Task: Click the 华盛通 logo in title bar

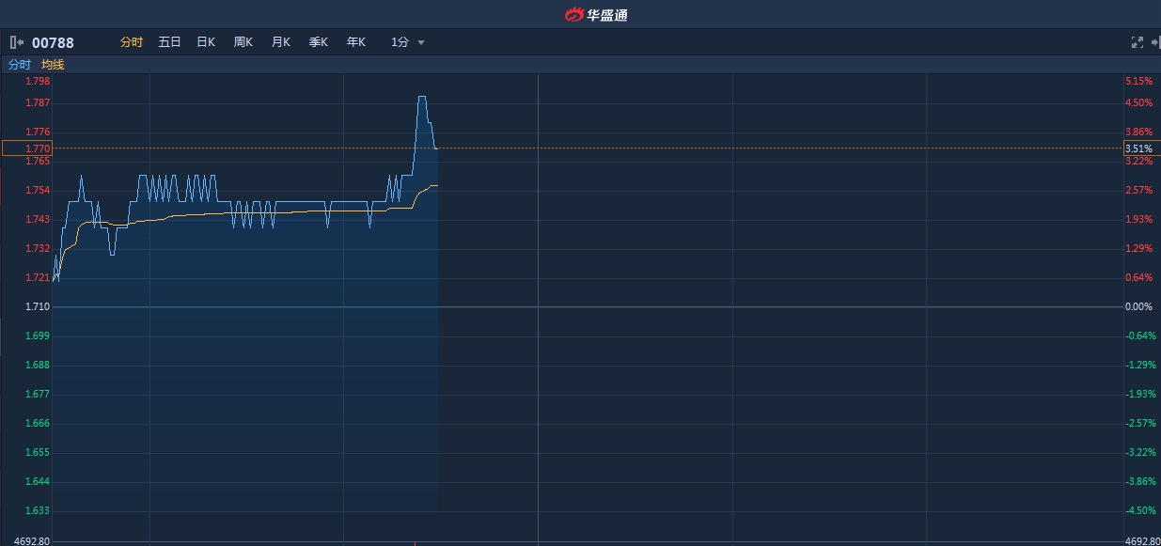Action: tap(596, 14)
